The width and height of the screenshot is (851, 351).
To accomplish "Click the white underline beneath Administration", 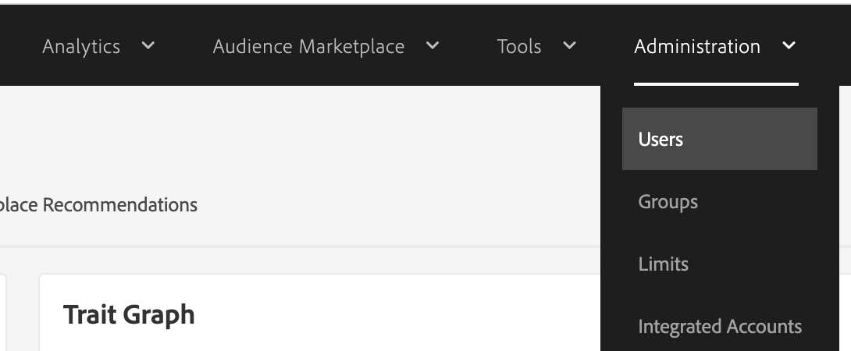I will 715,83.
